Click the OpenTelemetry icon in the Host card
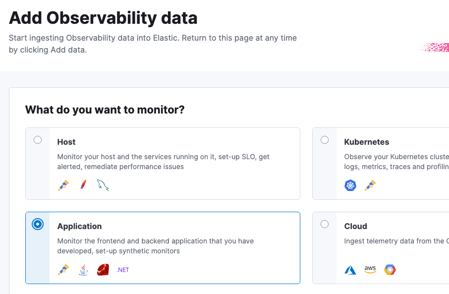Screen dimensions: 449x294 (x=63, y=185)
